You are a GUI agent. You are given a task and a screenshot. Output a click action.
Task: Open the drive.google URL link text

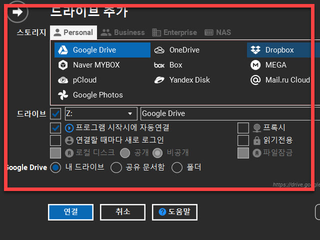[x=296, y=184]
